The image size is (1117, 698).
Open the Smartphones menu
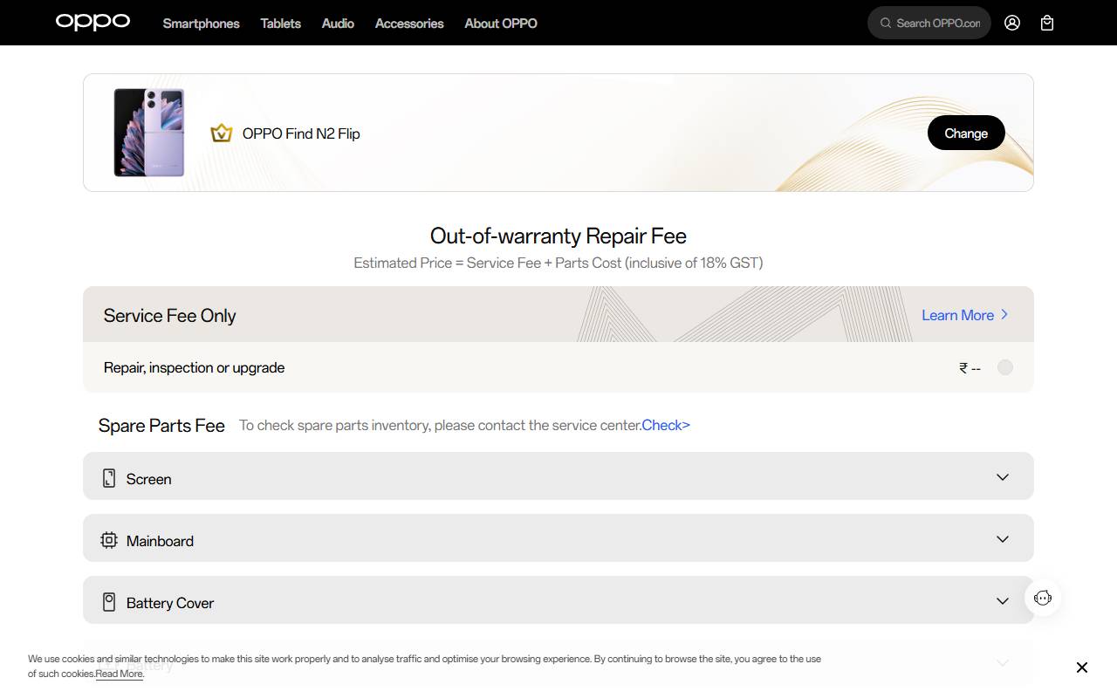tap(201, 24)
